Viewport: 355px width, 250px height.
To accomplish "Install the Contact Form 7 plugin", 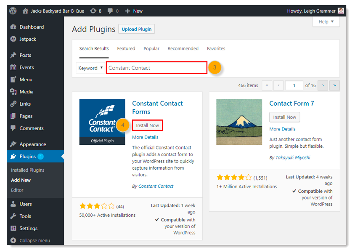I will [x=285, y=117].
